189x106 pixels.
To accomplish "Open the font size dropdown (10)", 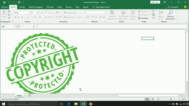I will coord(35,13).
